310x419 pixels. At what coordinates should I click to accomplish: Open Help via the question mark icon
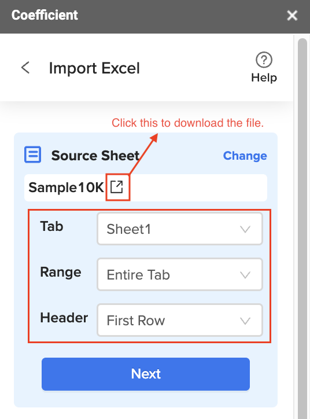(x=264, y=60)
